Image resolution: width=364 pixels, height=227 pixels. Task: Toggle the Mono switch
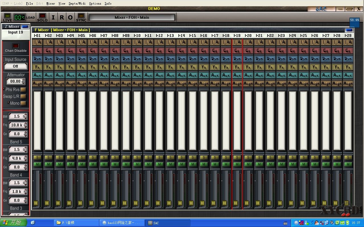pos(23,103)
